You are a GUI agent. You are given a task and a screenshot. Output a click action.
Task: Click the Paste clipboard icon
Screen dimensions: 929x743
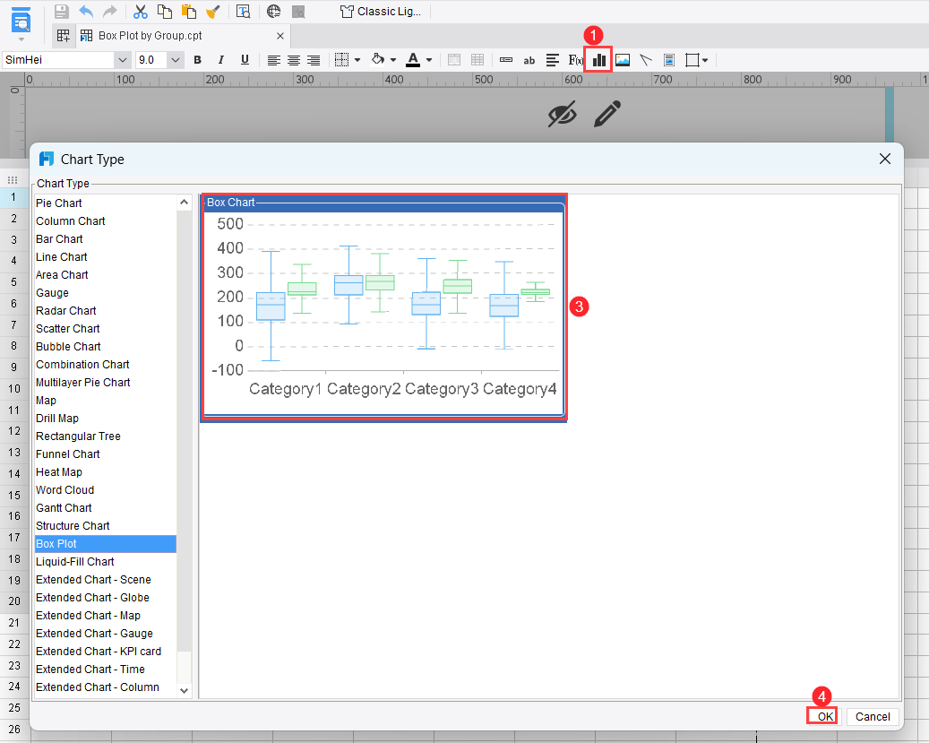(188, 12)
